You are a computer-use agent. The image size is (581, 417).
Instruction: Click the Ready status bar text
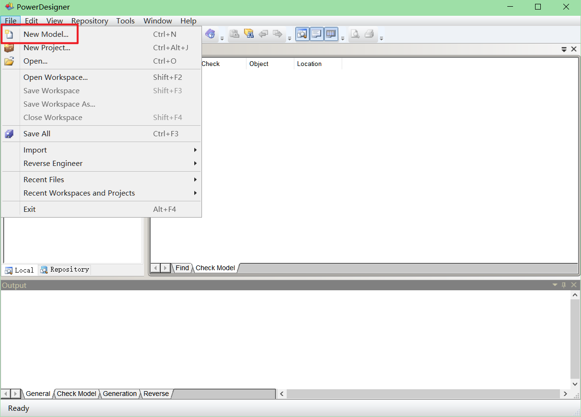coord(19,408)
